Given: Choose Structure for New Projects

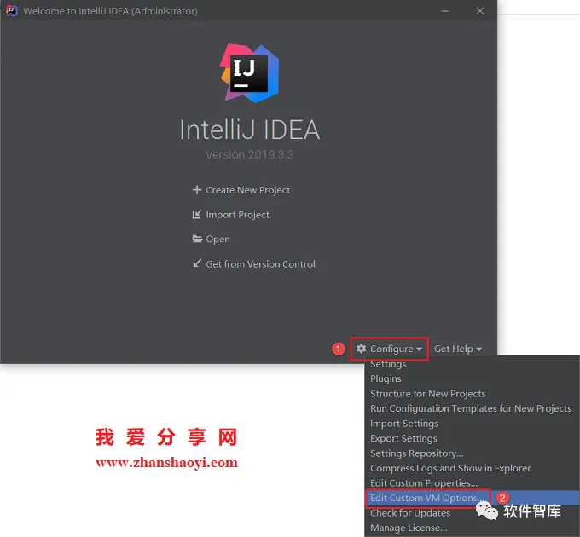Looking at the screenshot, I should (472, 394).
